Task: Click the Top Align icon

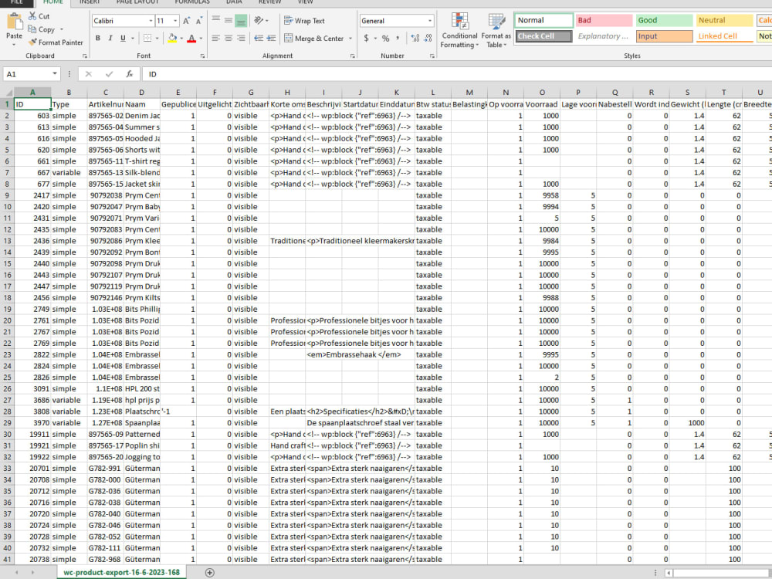Action: pos(215,20)
